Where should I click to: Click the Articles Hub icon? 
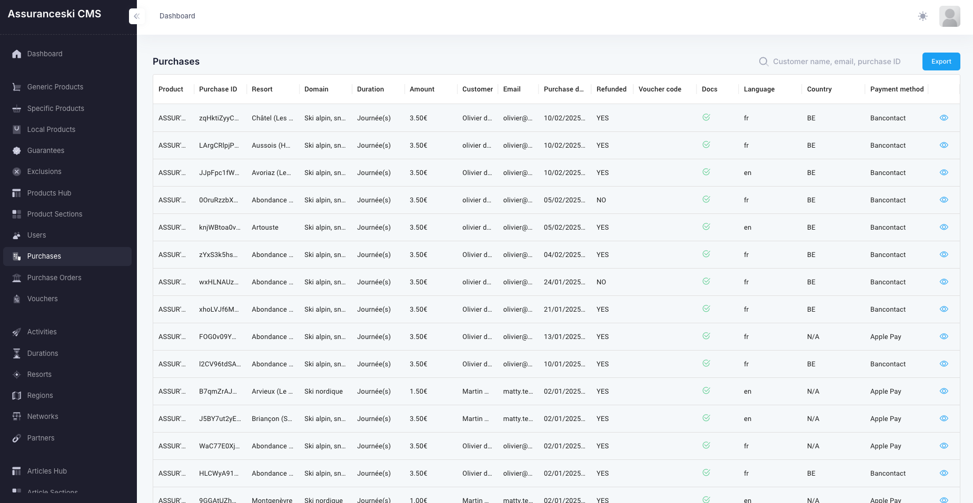(17, 471)
